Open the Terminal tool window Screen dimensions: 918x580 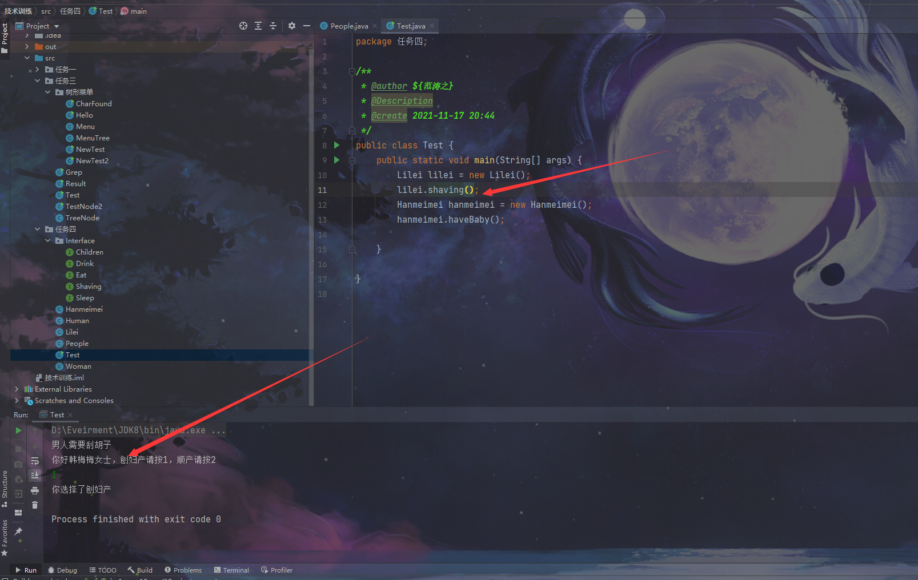231,570
